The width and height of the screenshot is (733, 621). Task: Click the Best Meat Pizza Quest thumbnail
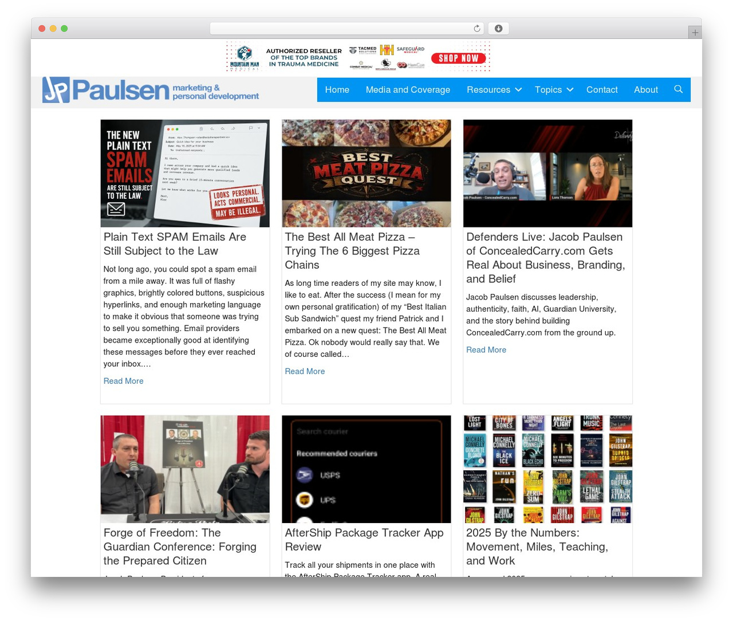click(366, 174)
